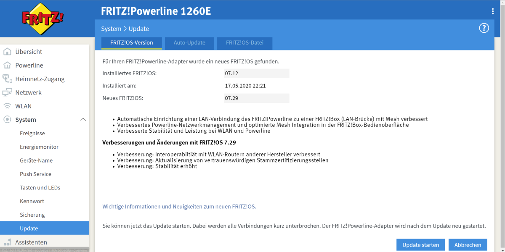The height and width of the screenshot is (252, 505).
Task: Open the WLAN menu entry
Action: [x=24, y=106]
